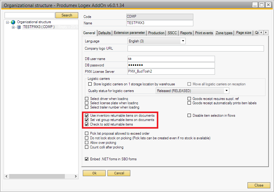
Task: Collapse the Organizational structure root node
Action: [x=8, y=22]
